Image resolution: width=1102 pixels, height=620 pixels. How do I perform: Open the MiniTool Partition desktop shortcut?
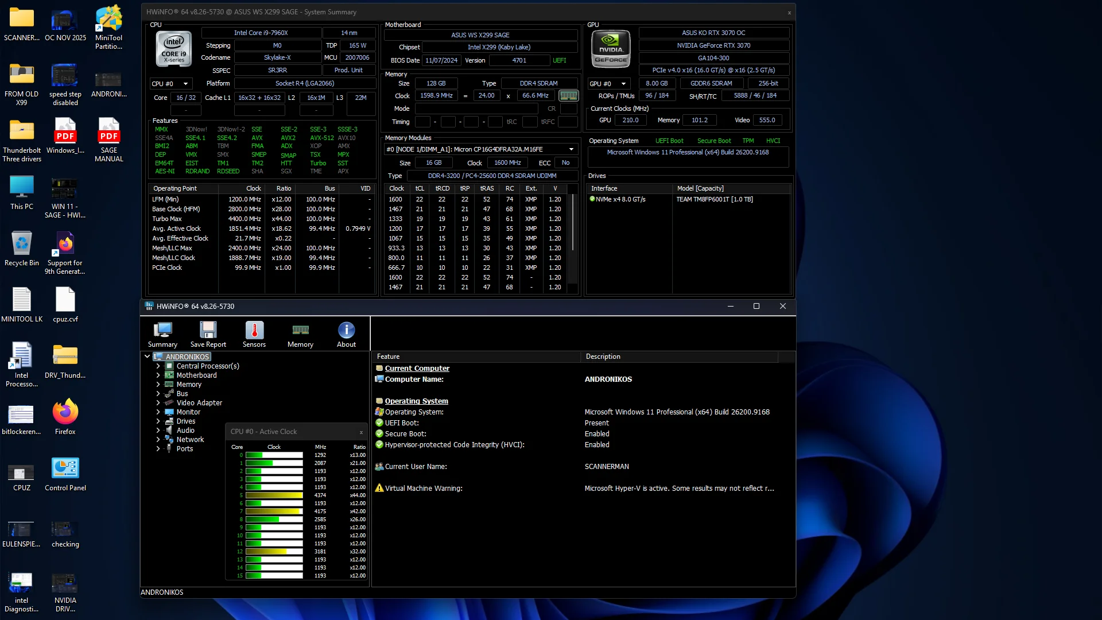108,27
